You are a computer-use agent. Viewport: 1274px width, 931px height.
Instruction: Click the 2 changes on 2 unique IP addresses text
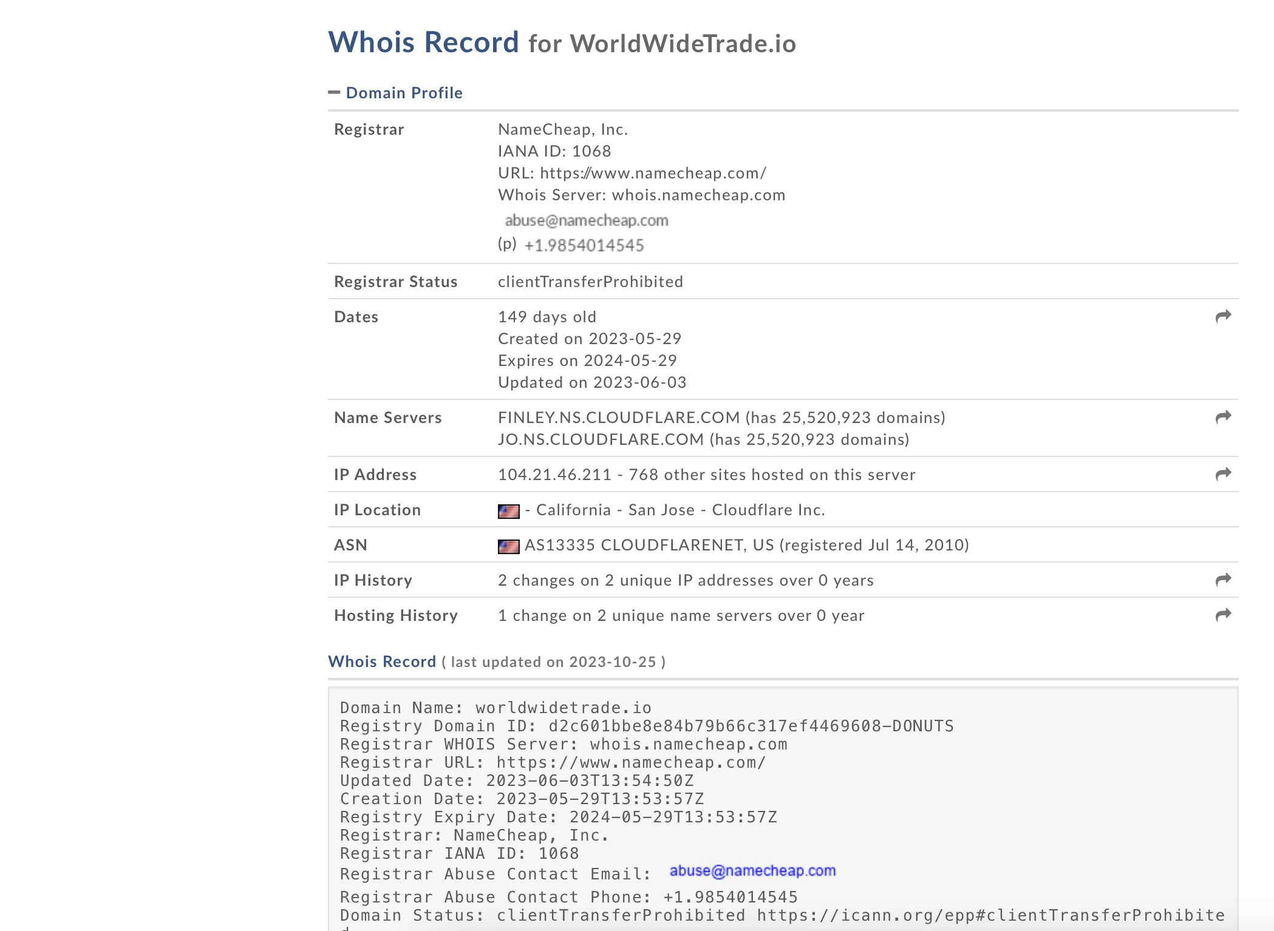point(686,580)
